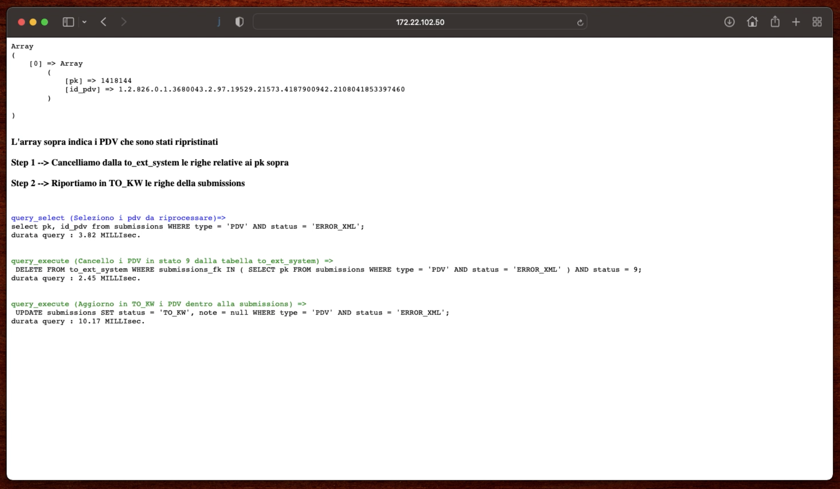Screen dimensions: 840x489
Task: Open the Share menu
Action: coord(775,22)
